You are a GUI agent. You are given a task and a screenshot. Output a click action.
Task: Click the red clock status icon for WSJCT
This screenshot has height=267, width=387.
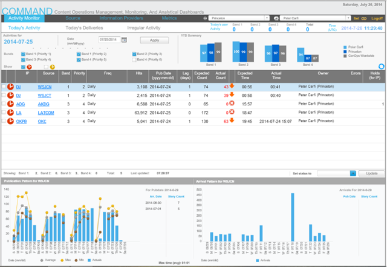click(10, 96)
